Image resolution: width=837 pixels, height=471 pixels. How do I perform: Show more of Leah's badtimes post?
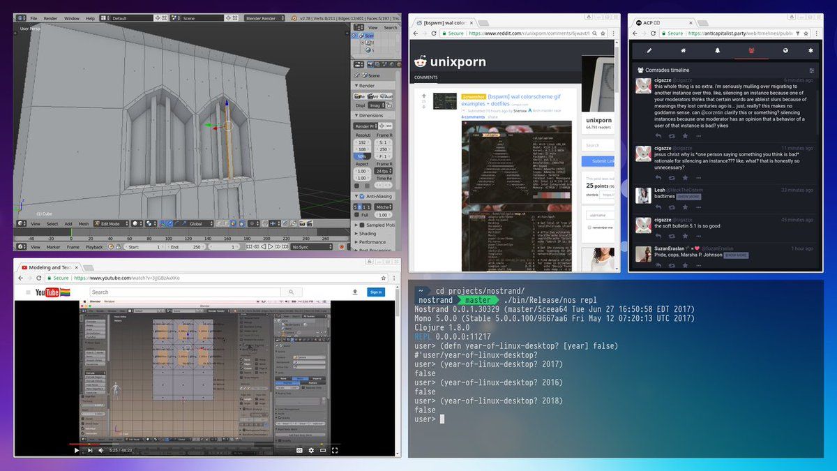690,197
